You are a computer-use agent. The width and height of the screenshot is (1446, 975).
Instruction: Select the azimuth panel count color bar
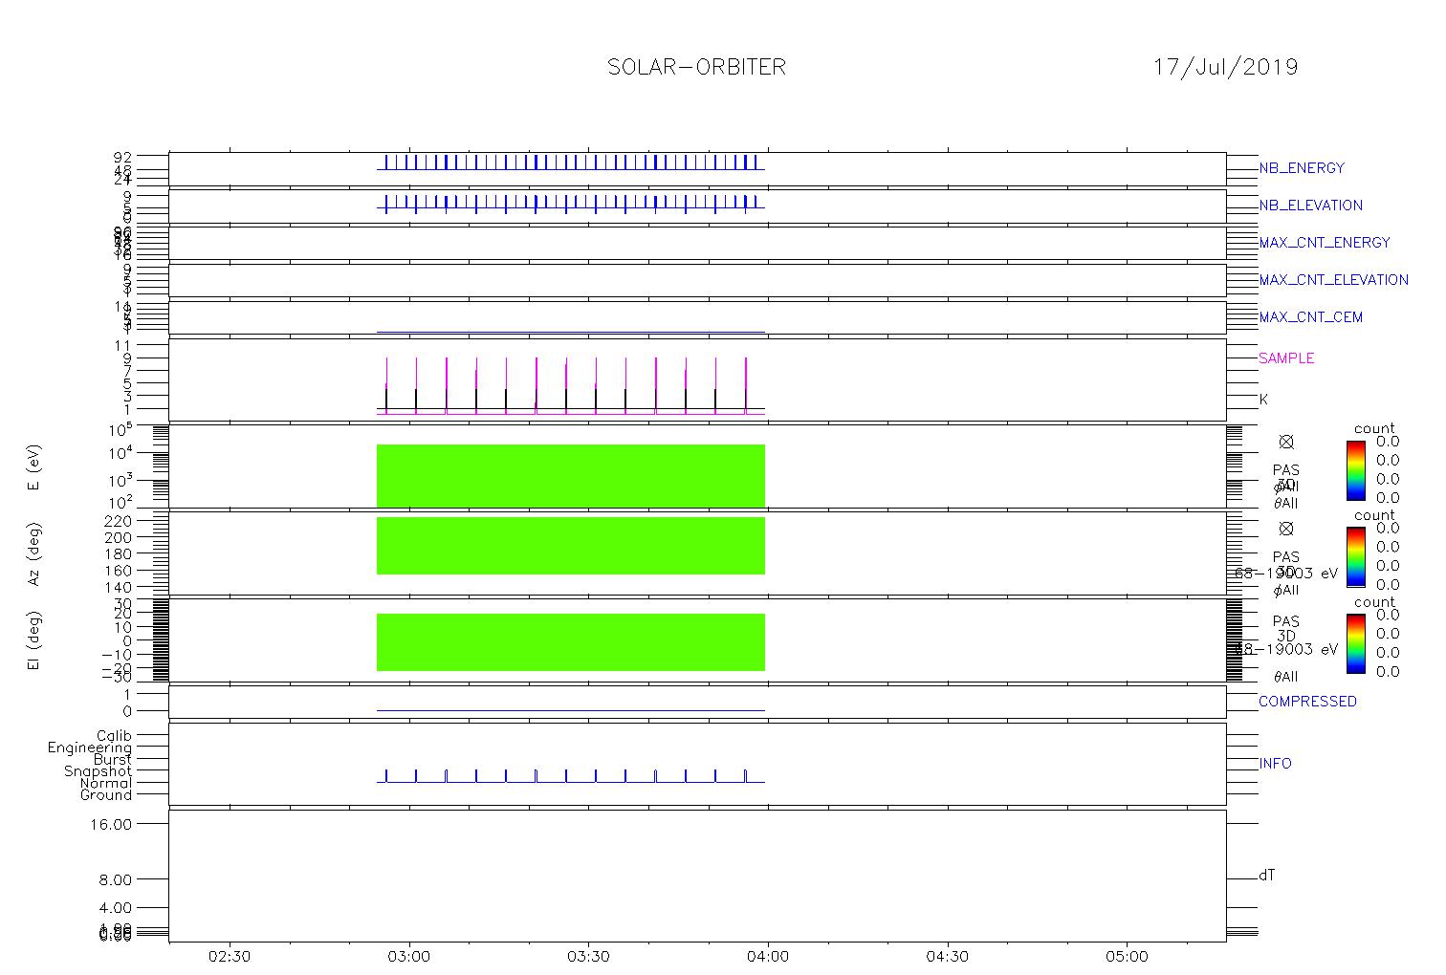pyautogui.click(x=1355, y=556)
